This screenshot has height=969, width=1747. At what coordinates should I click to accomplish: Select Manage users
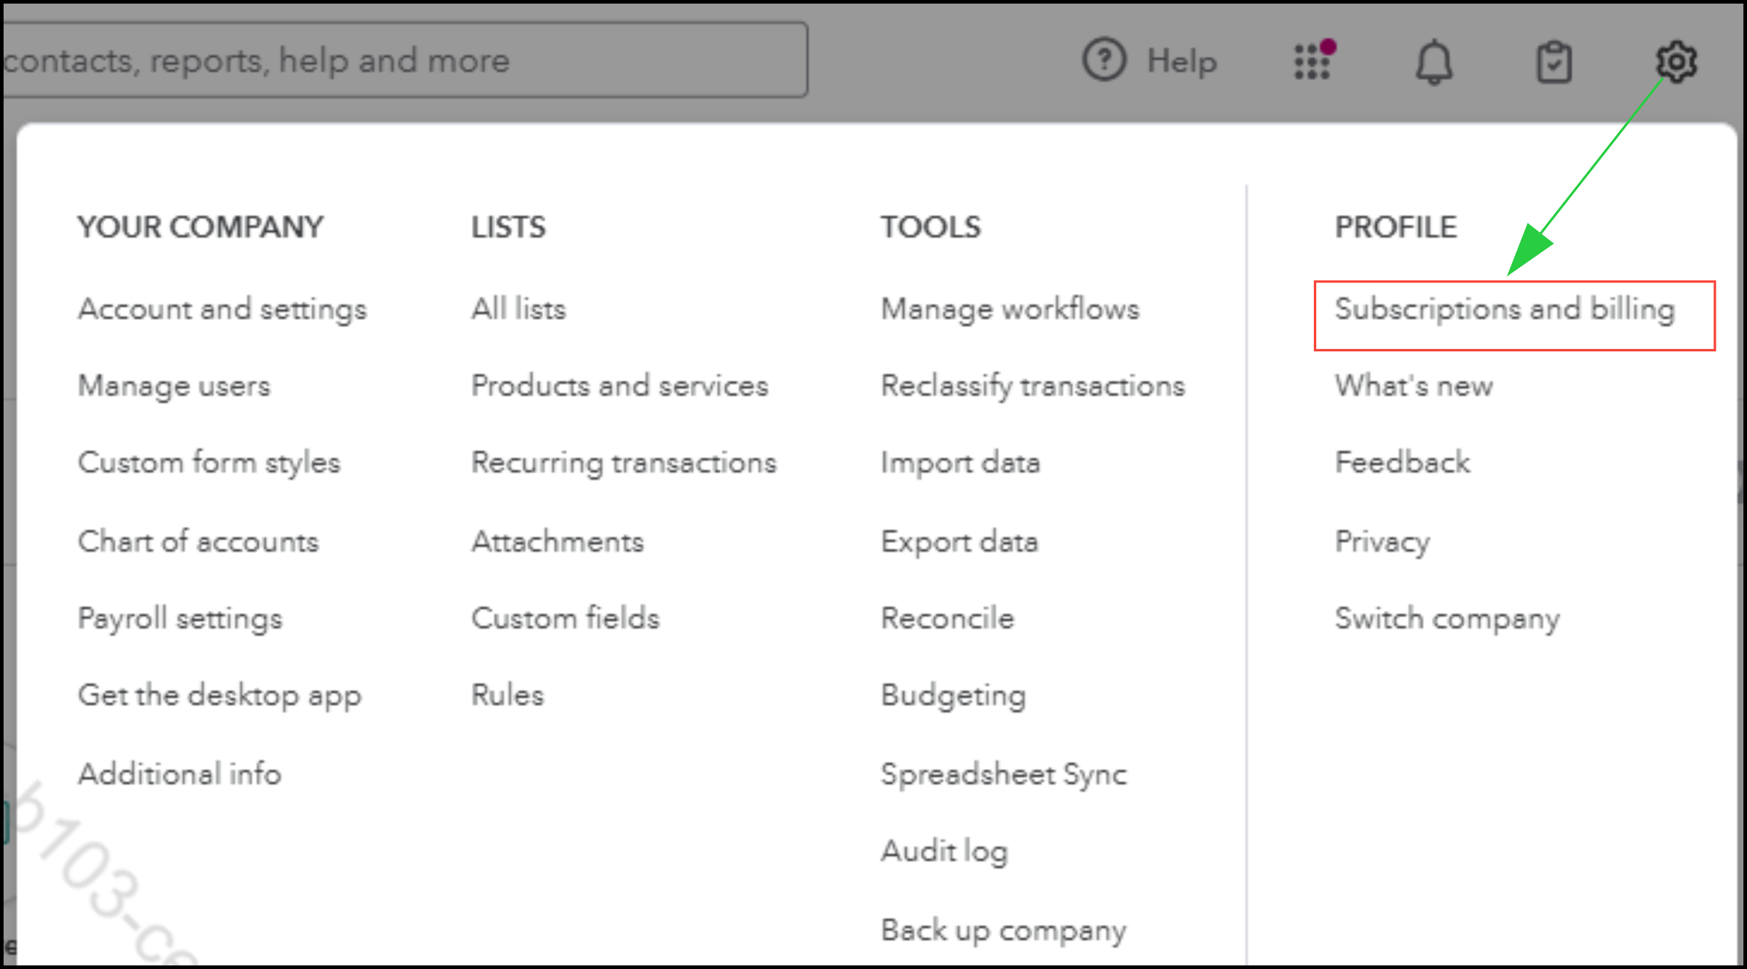click(x=175, y=386)
